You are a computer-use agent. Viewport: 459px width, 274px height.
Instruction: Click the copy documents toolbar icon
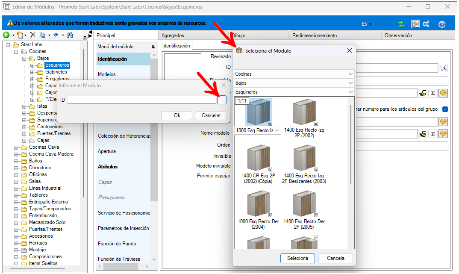click(42, 35)
